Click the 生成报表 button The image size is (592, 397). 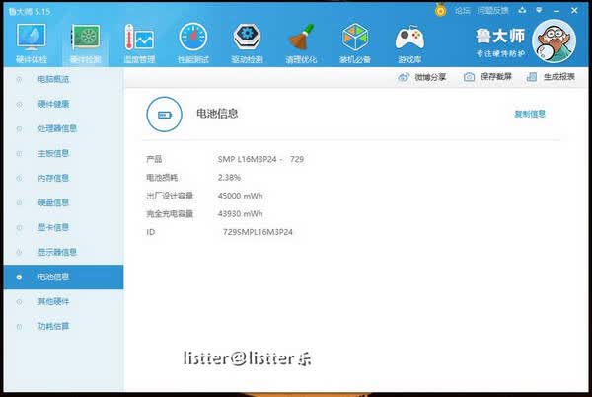point(551,77)
